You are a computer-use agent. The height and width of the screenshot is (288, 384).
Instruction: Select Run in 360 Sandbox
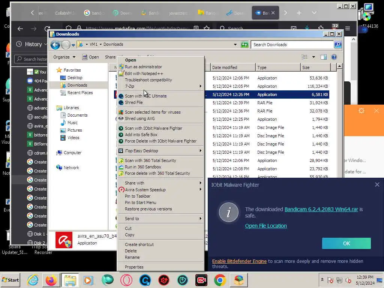pyautogui.click(x=143, y=167)
